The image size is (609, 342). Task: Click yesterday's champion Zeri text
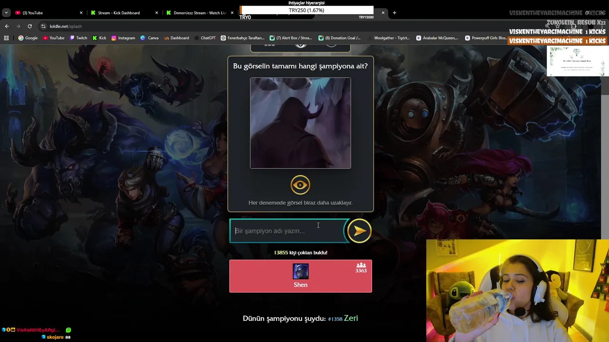pyautogui.click(x=351, y=318)
